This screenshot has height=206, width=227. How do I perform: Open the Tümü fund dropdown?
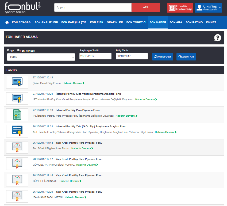click(x=41, y=57)
